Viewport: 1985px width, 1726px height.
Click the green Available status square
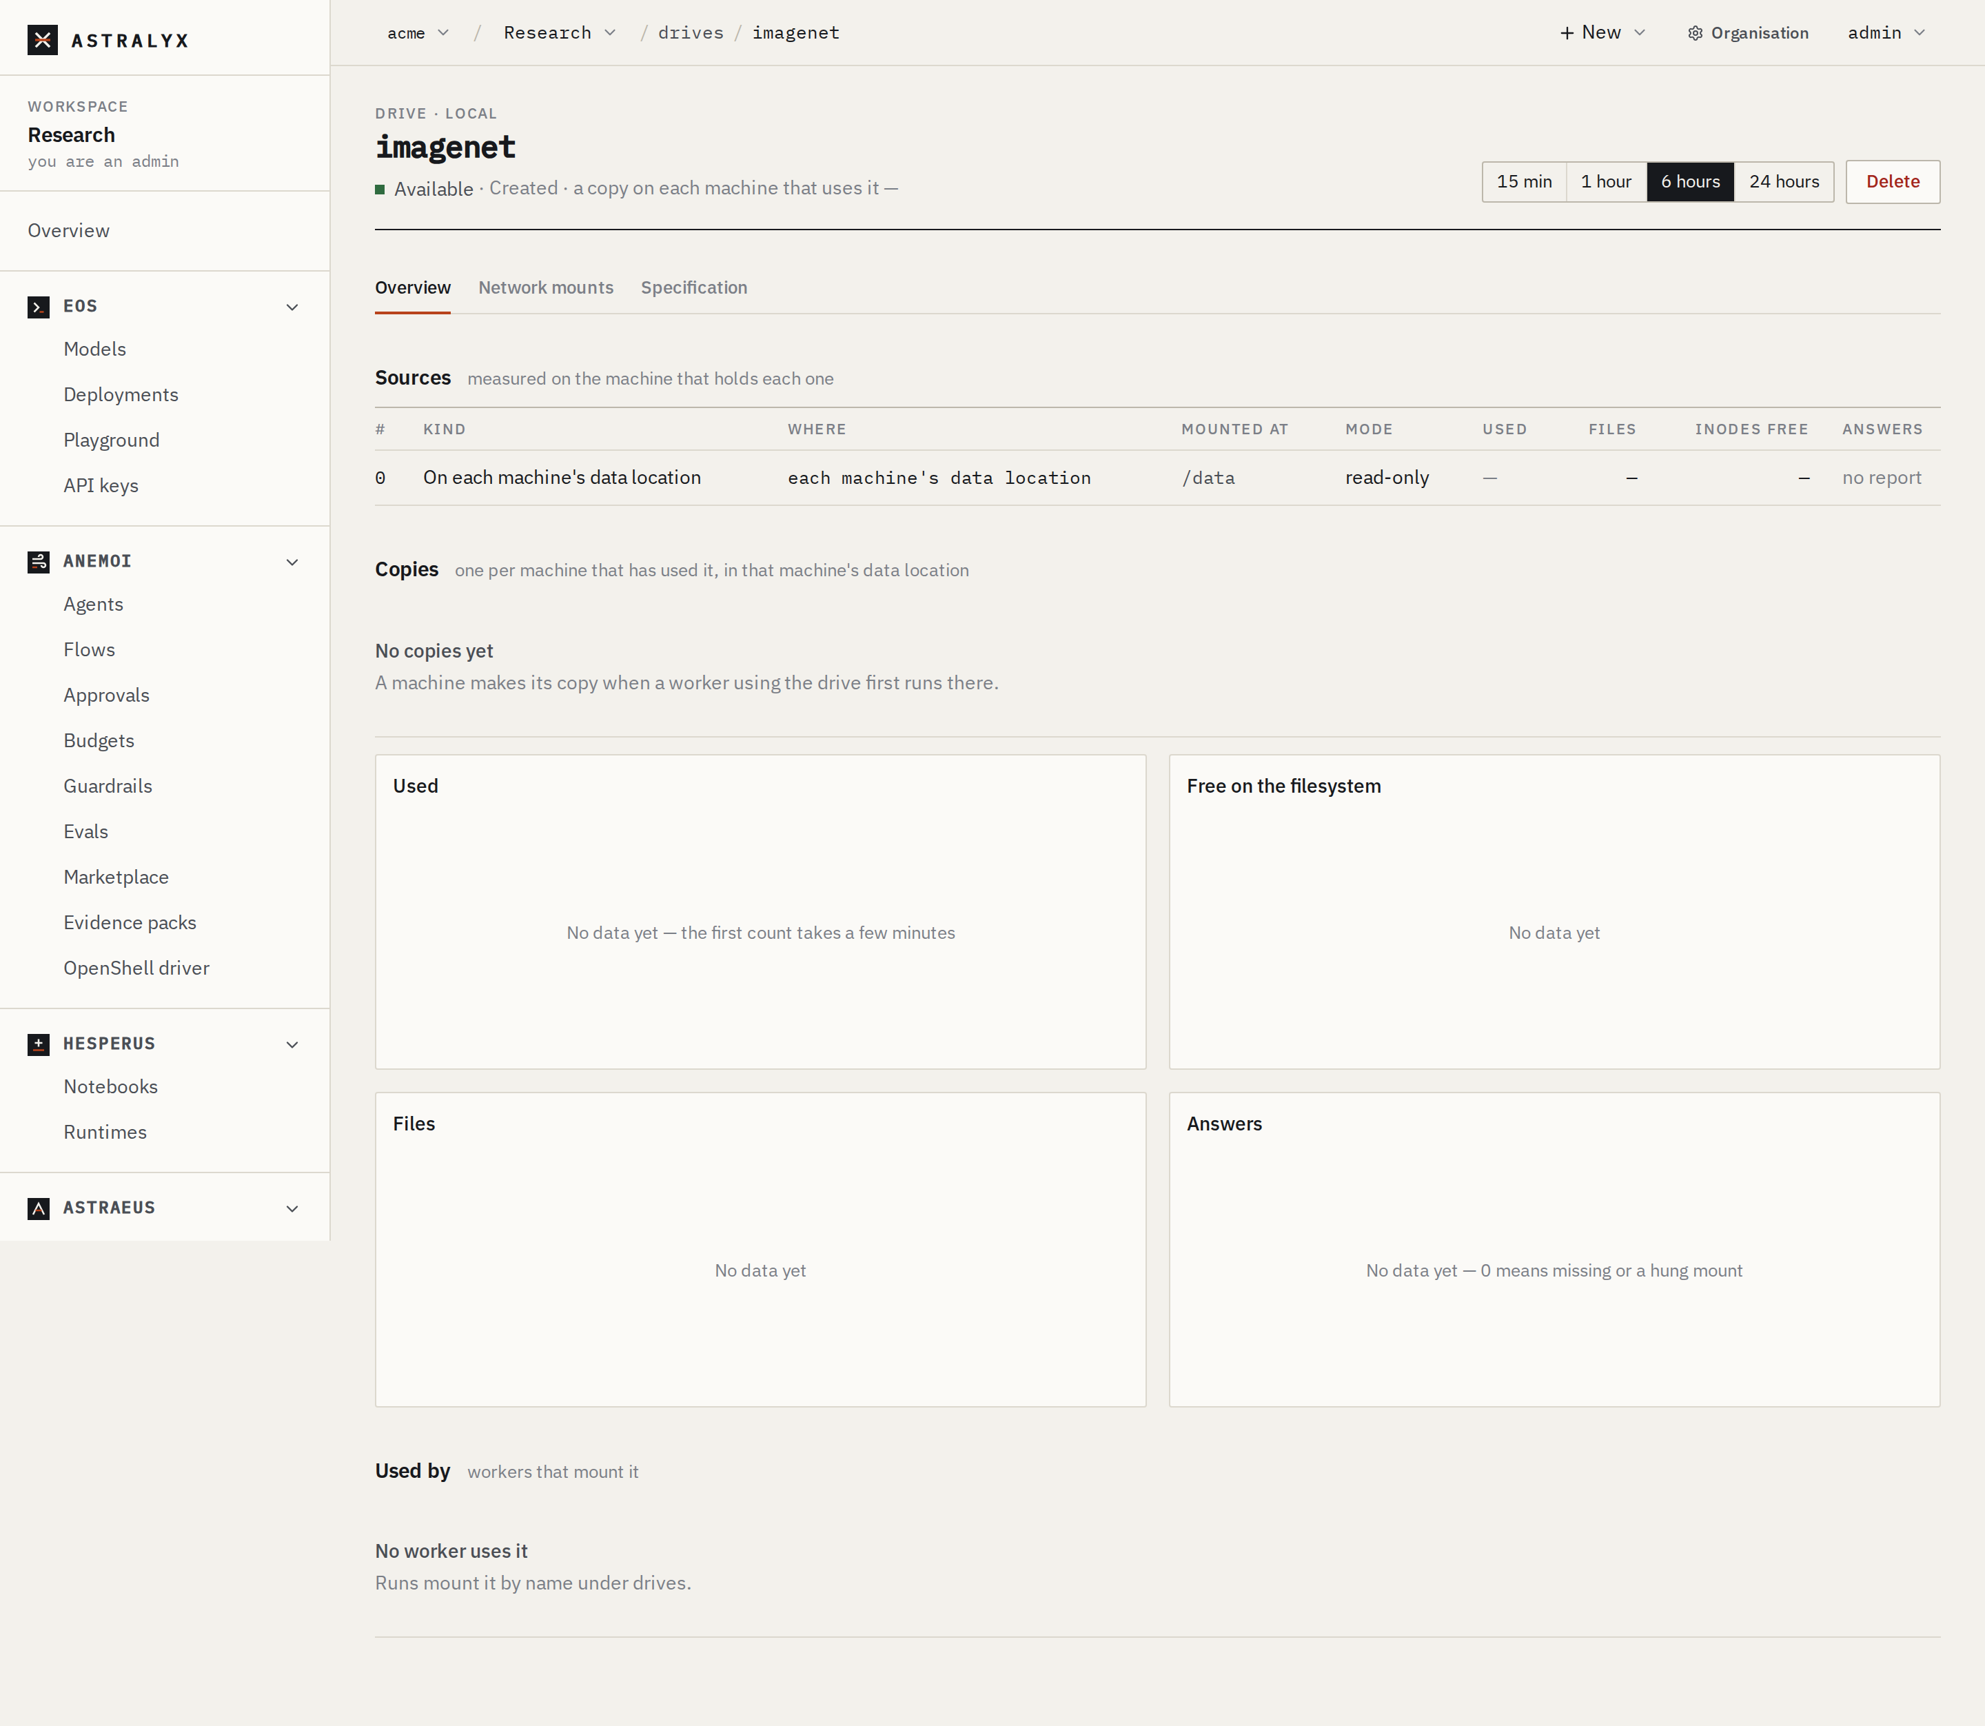[x=380, y=189]
